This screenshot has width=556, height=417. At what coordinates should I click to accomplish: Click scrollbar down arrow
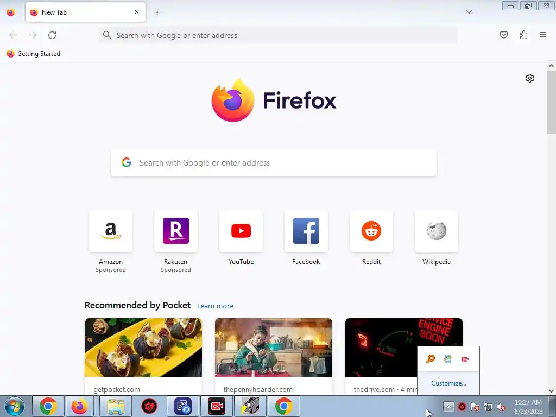pyautogui.click(x=551, y=391)
